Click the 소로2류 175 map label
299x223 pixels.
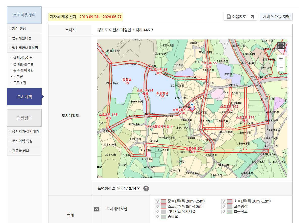[229, 108]
